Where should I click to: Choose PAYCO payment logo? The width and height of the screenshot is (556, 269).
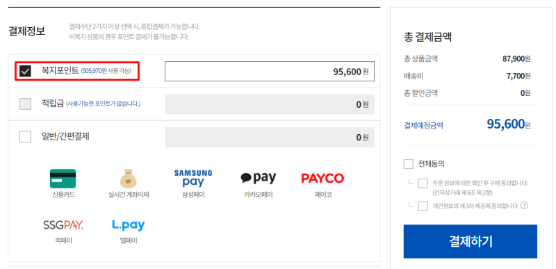pos(322,178)
